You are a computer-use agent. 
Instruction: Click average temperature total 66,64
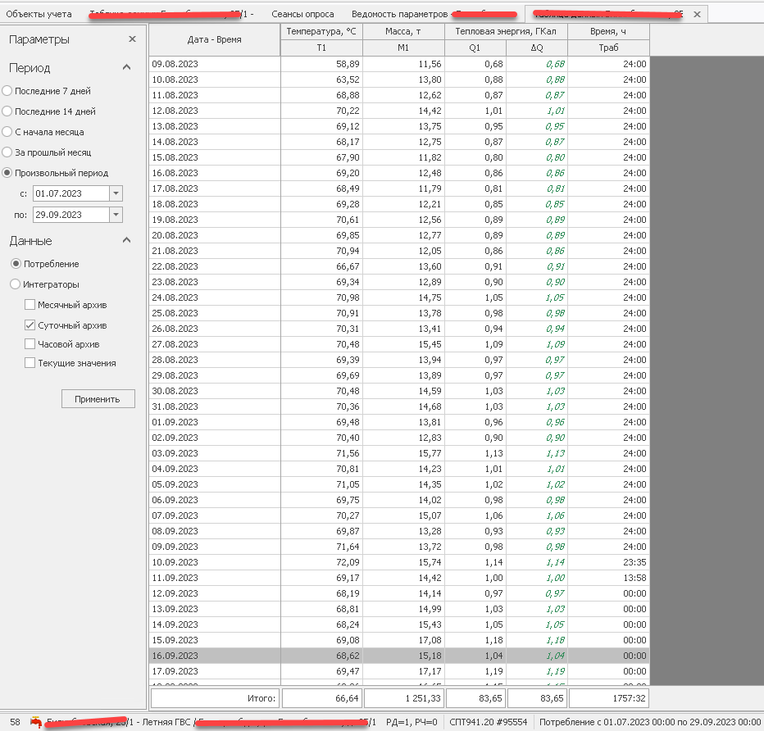[x=321, y=698]
